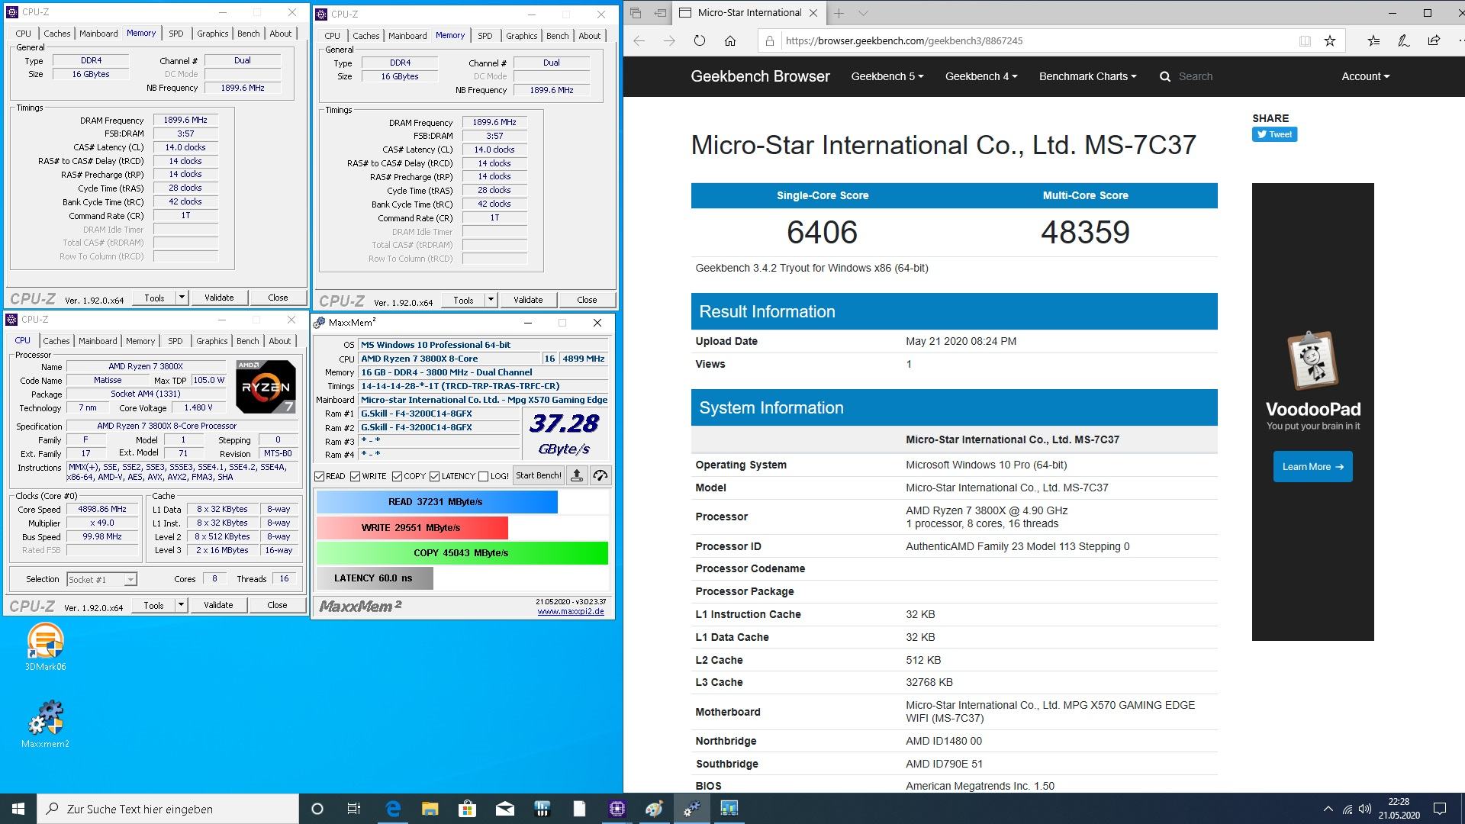Expand the Geekbench 4 menu
Image resolution: width=1465 pixels, height=824 pixels.
980,76
